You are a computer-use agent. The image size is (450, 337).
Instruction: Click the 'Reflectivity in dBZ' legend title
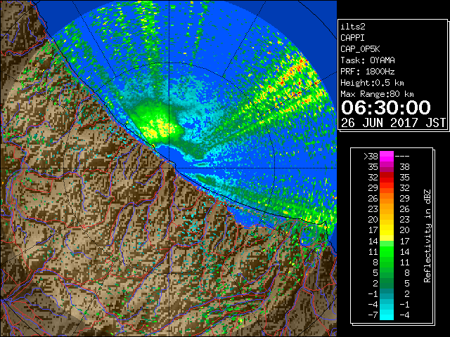click(x=427, y=236)
